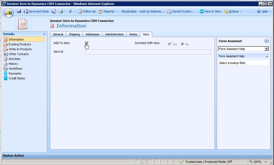274x165 pixels.
Task: Click the popup blocker status bar icon
Action: pos(143,162)
